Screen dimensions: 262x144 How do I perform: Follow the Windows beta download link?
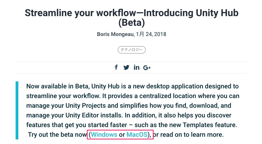104,135
